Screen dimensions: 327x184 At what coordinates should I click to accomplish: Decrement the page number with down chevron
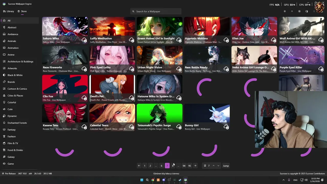point(218,166)
